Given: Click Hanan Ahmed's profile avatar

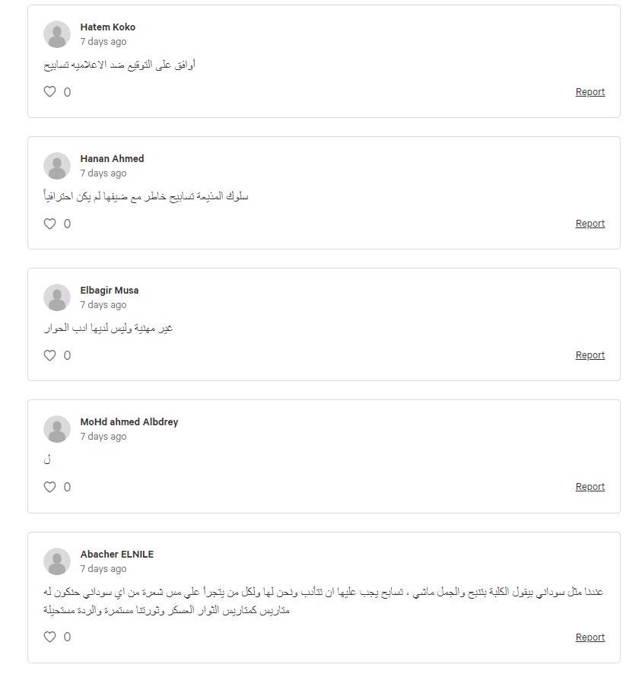Looking at the screenshot, I should pyautogui.click(x=57, y=166).
